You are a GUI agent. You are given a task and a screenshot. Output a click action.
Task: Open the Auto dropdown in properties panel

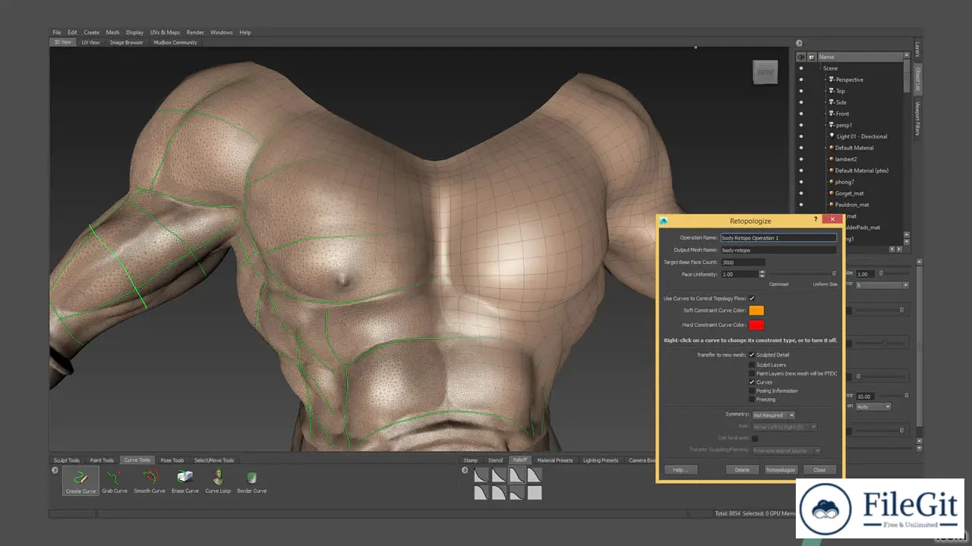coord(873,406)
